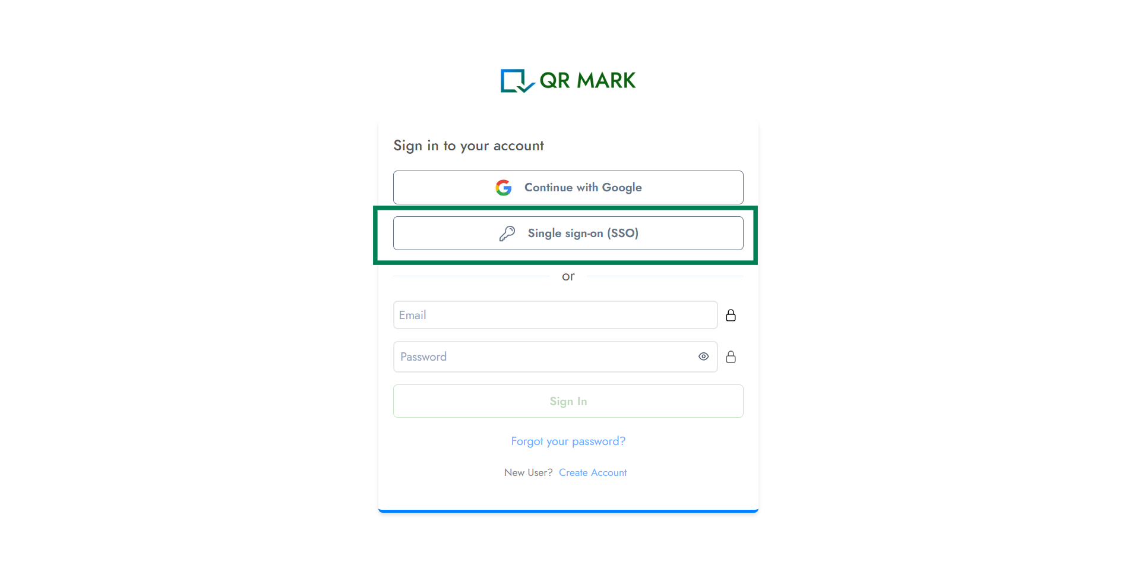Viewport: 1138px width, 568px height.
Task: Continue with Google sign-in
Action: point(568,188)
